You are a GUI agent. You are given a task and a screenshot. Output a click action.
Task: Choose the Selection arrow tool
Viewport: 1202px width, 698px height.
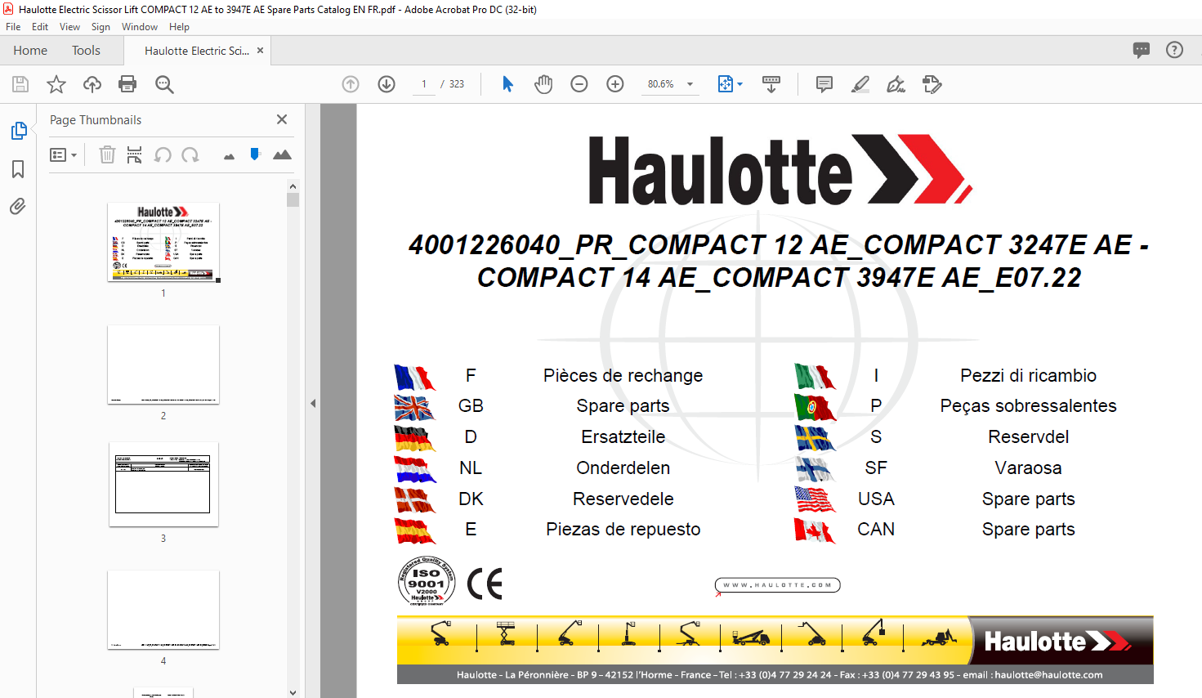(x=507, y=84)
